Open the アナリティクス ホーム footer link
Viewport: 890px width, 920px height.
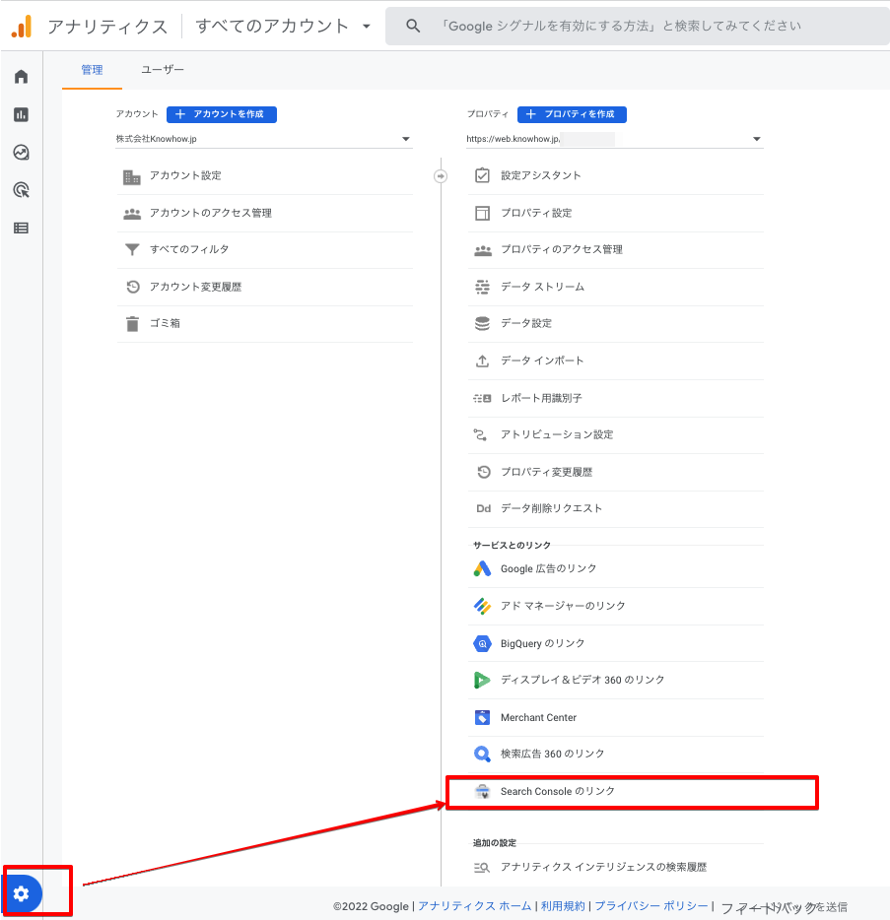click(474, 906)
